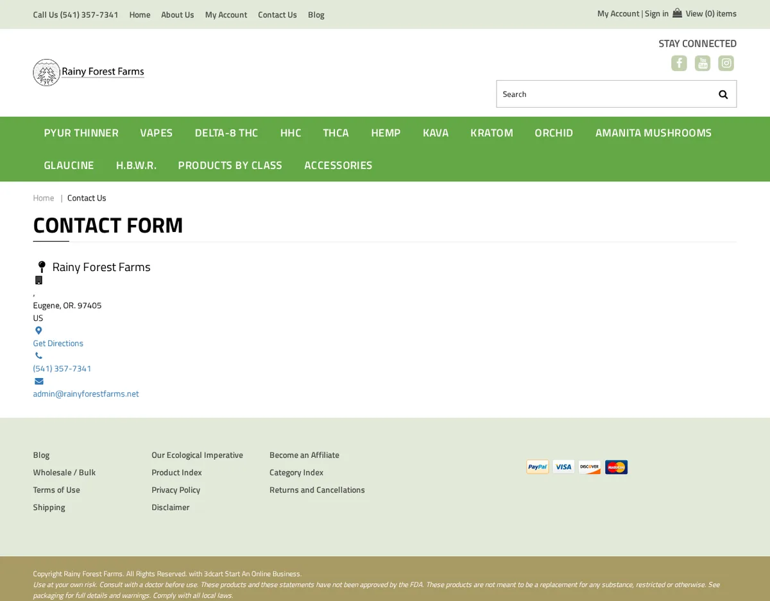This screenshot has width=770, height=601.
Task: Go to Home in top bar
Action: point(140,15)
